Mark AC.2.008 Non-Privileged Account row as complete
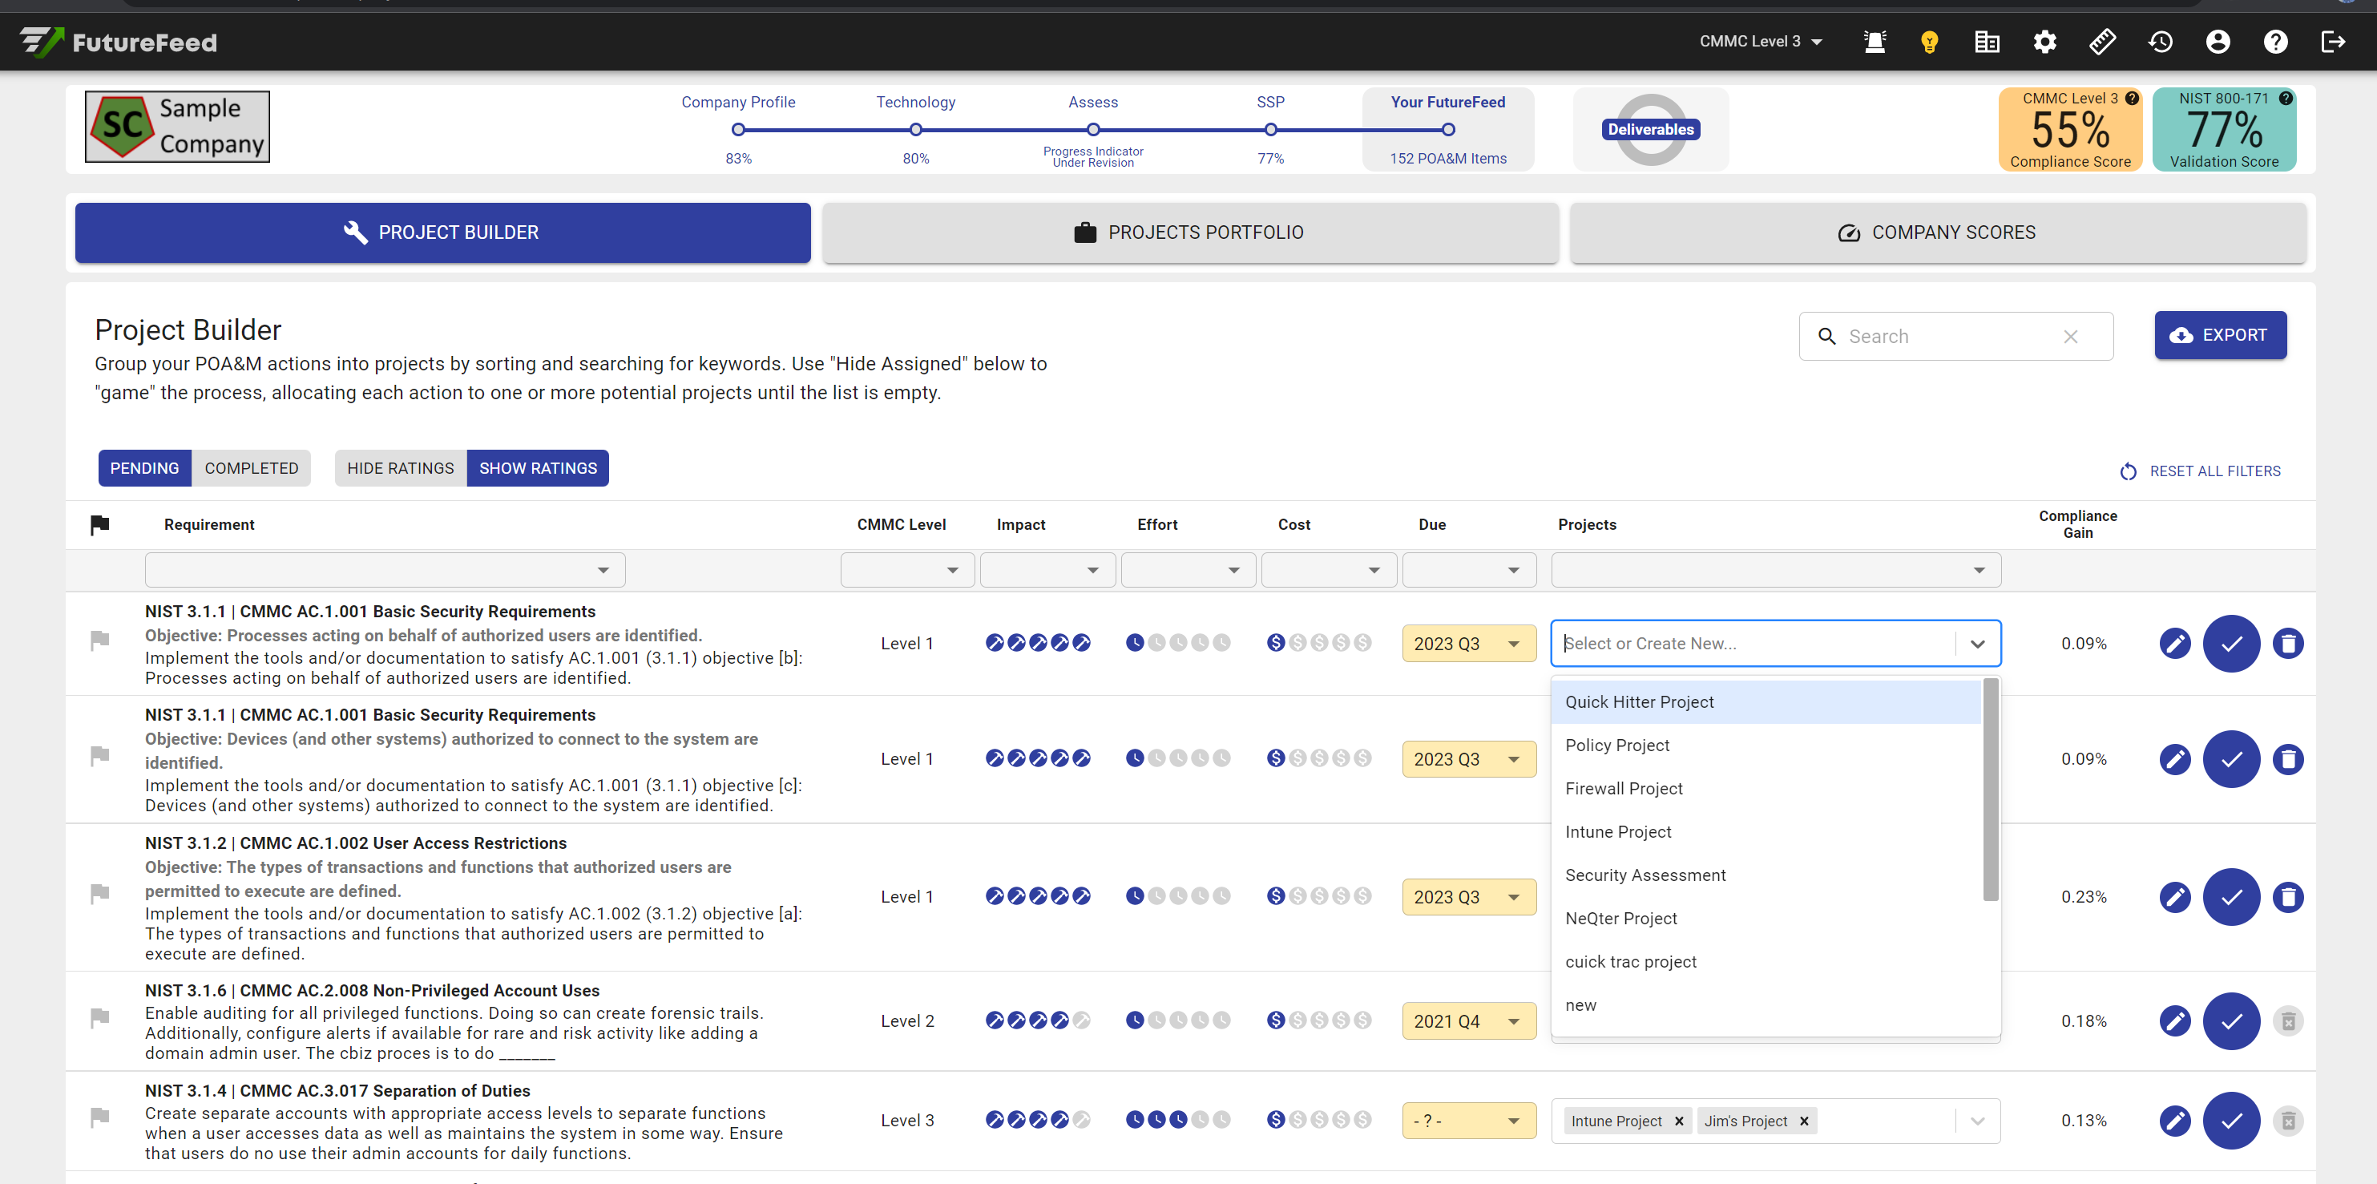 [x=2230, y=1020]
